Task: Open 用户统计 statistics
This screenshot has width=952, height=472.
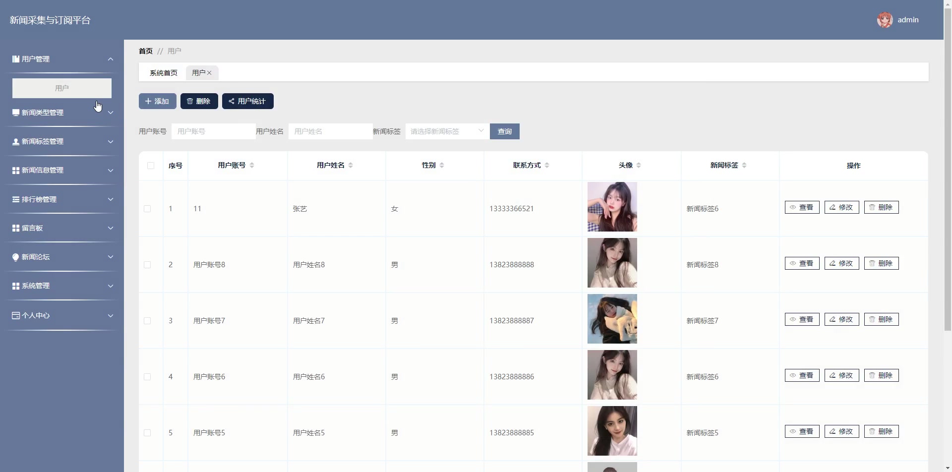Action: click(248, 101)
